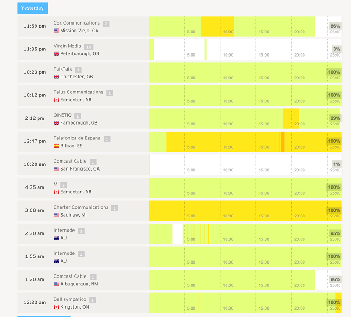Click Charter Communications full yellow timeline bar
351x317 pixels.
[x=245, y=211]
